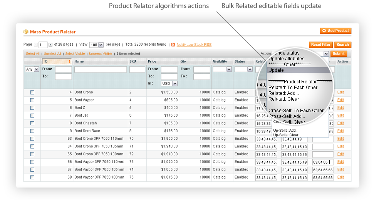Screen dimensions: 374x207
Task: Click the Select All link
Action: click(33, 54)
